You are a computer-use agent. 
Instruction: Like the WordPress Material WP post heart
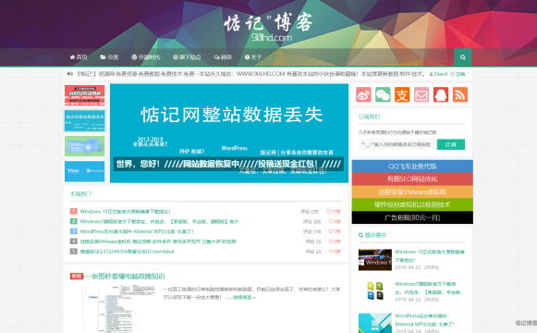335,231
